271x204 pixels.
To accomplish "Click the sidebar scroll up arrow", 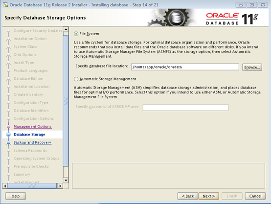I will click(x=66, y=29).
